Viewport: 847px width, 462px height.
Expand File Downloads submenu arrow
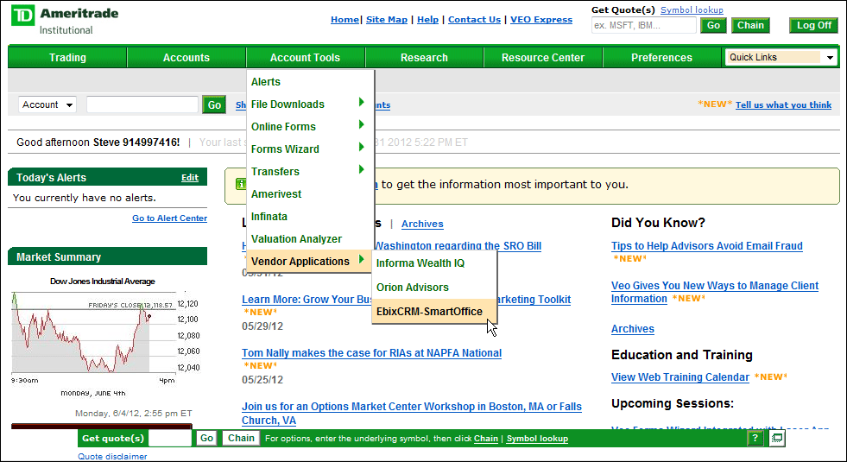point(362,102)
